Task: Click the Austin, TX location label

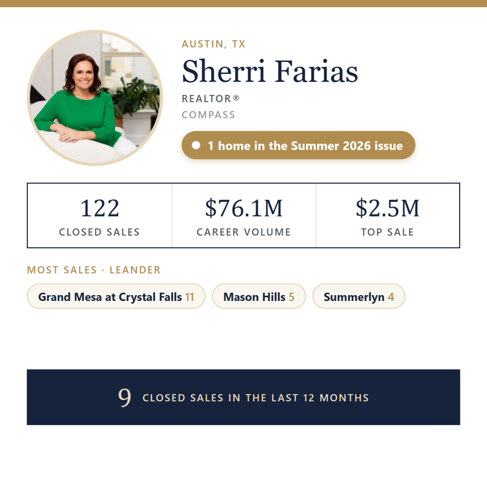Action: click(x=213, y=44)
